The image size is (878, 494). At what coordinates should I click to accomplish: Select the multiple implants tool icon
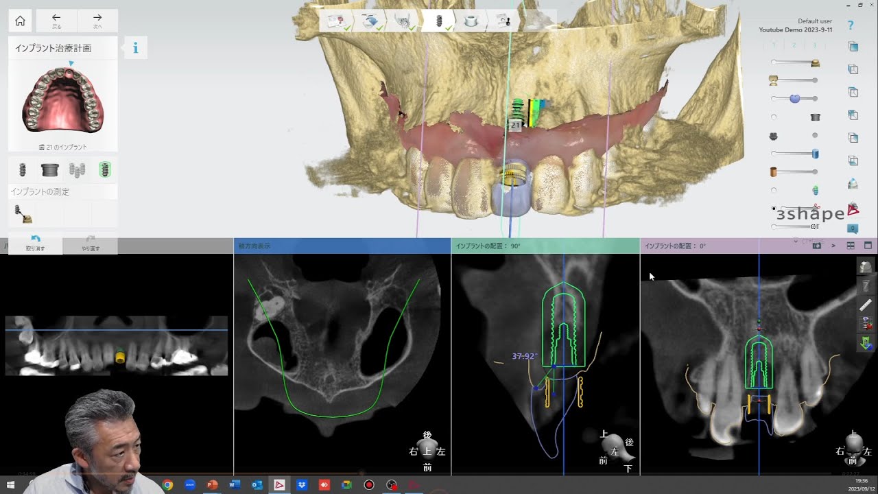(x=77, y=169)
